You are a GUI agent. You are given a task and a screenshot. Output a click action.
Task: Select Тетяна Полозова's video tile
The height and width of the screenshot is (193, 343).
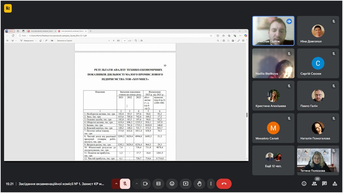[x=318, y=160]
